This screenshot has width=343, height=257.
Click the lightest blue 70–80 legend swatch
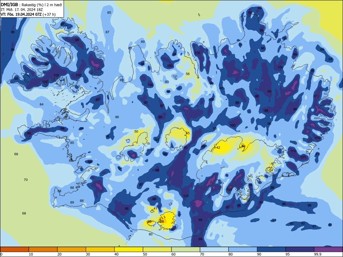click(x=214, y=249)
